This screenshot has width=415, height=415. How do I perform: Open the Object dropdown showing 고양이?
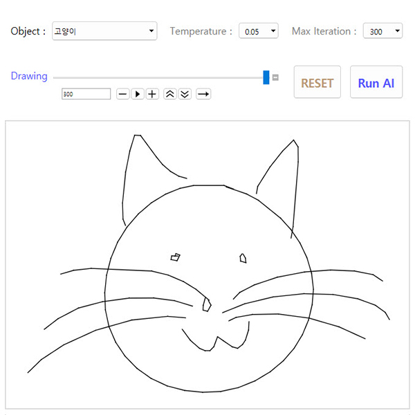pyautogui.click(x=104, y=31)
